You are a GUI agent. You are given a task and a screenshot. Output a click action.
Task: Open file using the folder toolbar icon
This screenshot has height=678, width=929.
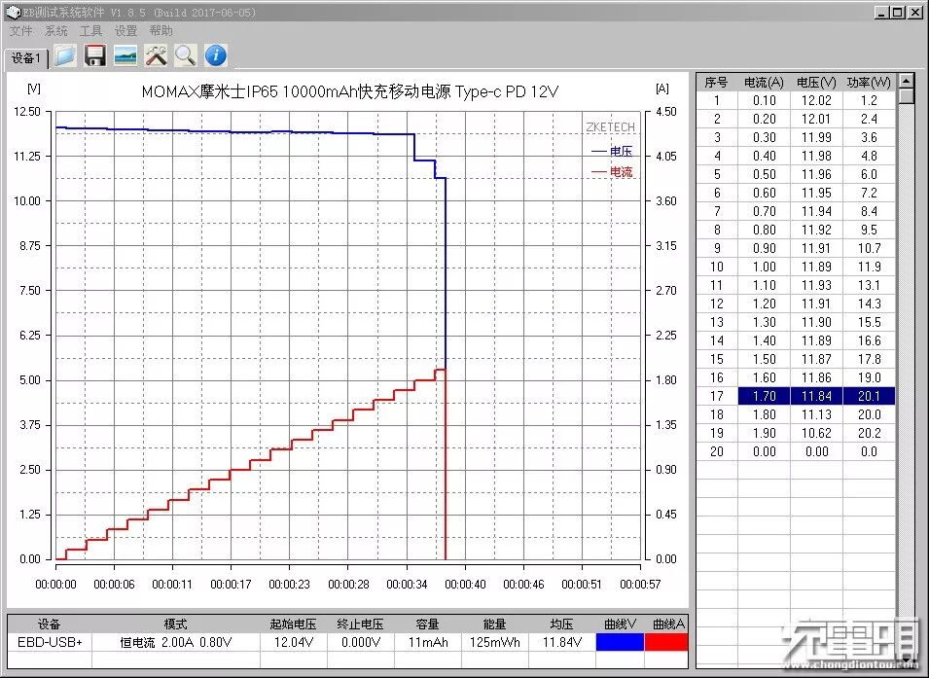click(x=65, y=55)
